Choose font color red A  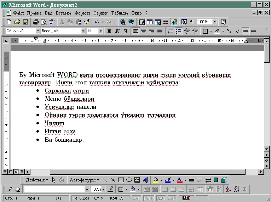[180, 180]
